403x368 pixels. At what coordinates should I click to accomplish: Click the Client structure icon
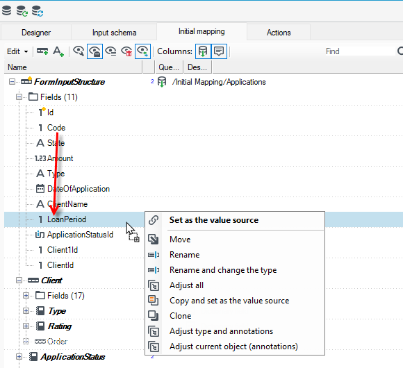pyautogui.click(x=33, y=281)
